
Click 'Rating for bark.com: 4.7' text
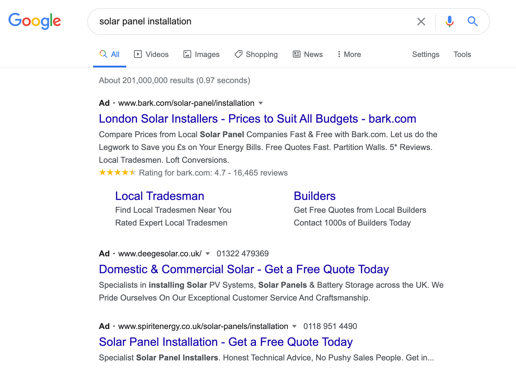tap(182, 173)
